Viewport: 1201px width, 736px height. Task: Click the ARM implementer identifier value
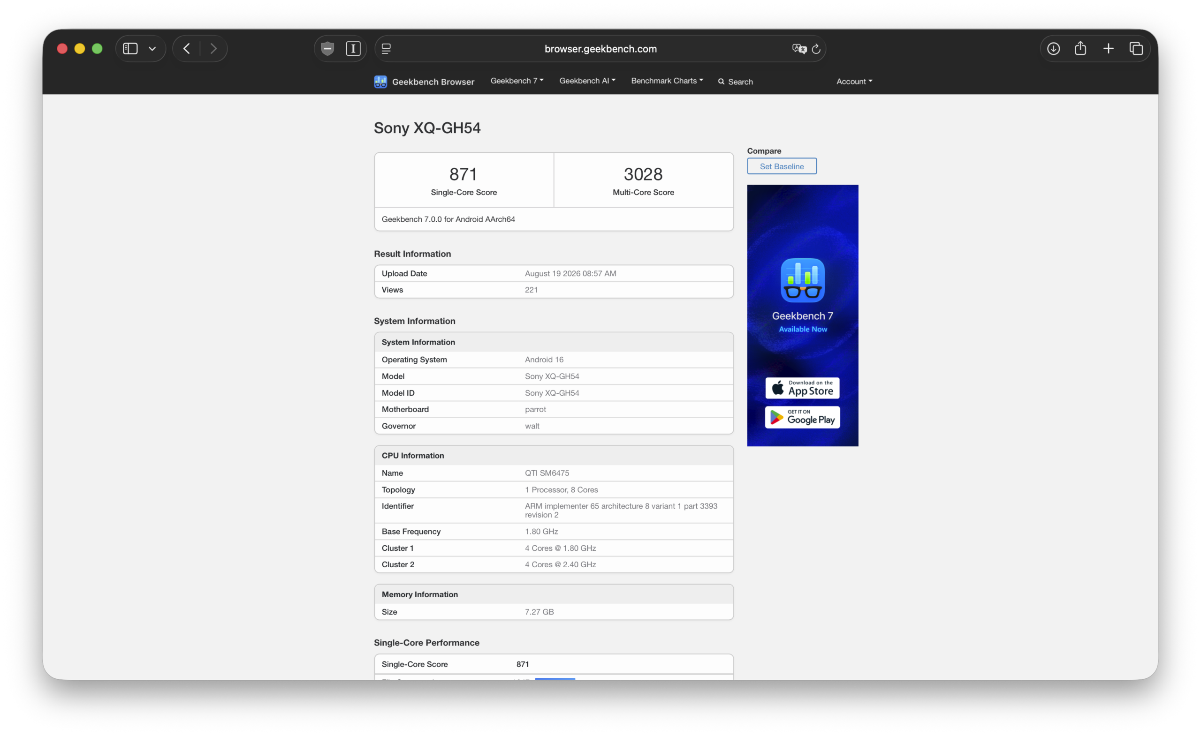point(621,511)
